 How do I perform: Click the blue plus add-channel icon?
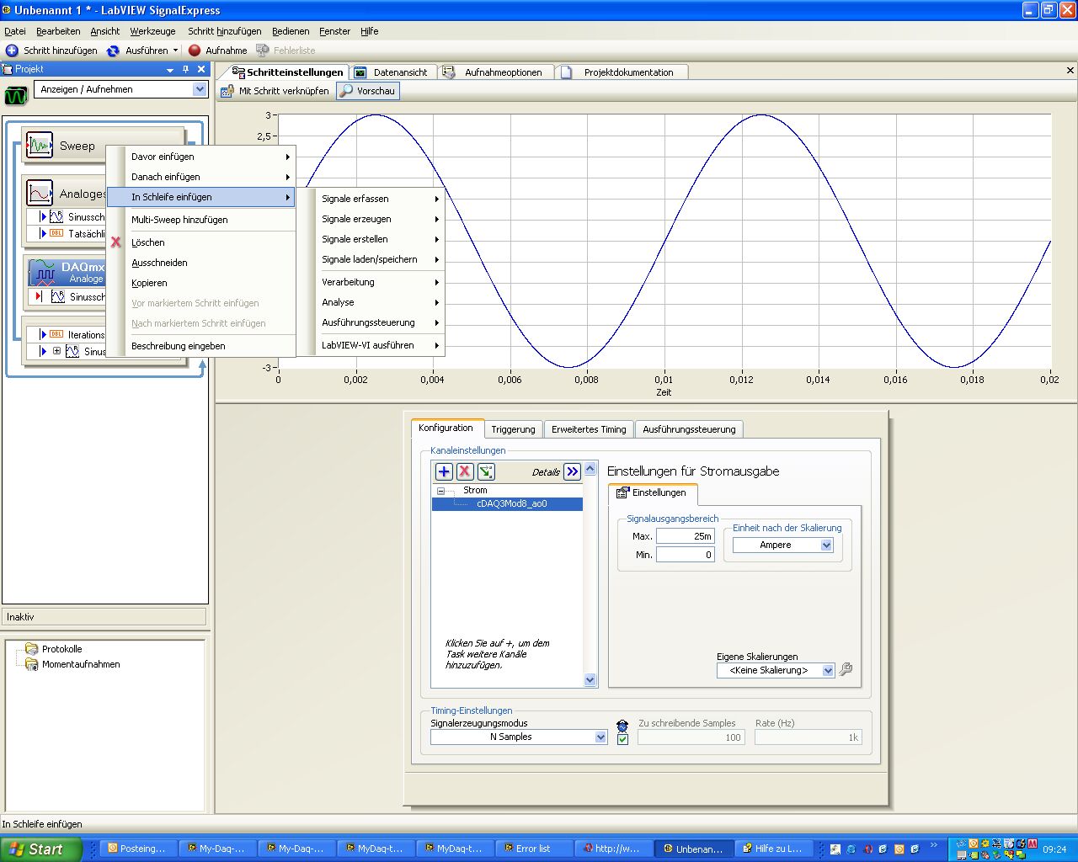444,471
